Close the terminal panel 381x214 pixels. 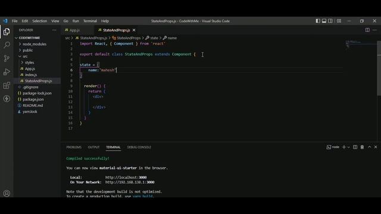click(x=376, y=147)
